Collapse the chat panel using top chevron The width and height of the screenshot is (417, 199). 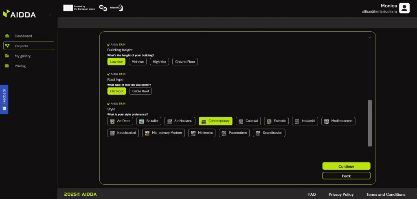click(370, 37)
